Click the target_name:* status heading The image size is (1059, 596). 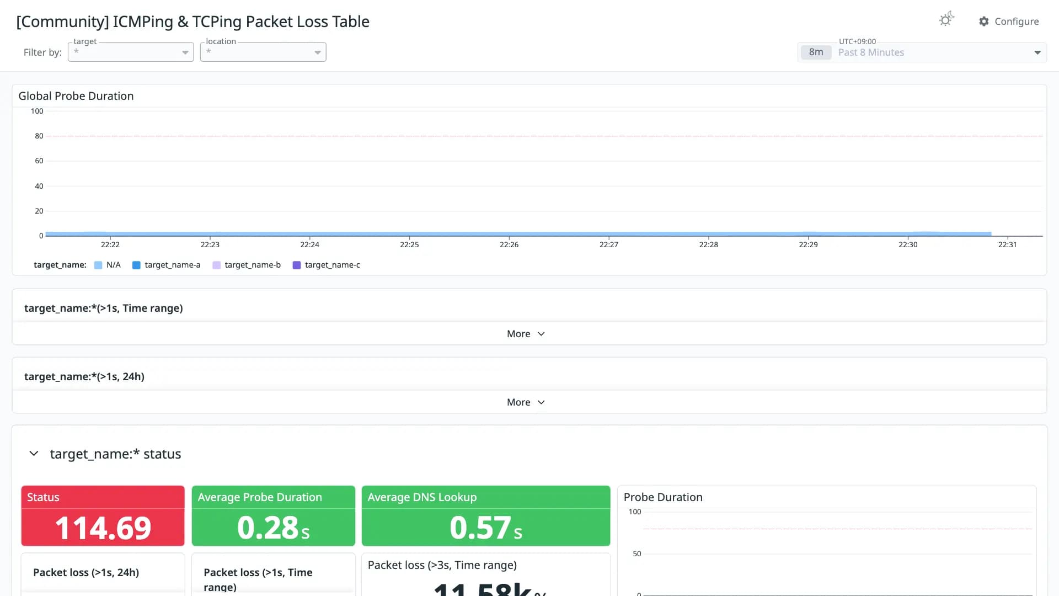pyautogui.click(x=116, y=454)
